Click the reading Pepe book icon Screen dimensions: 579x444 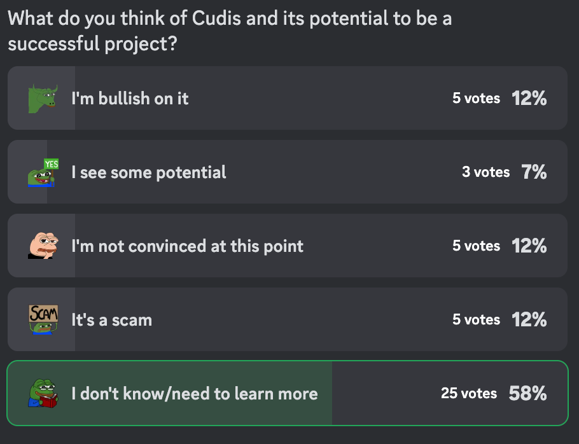tap(43, 393)
